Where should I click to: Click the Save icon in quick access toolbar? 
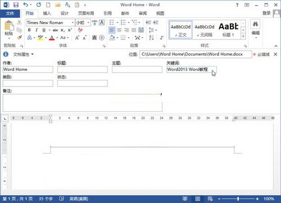coord(16,5)
